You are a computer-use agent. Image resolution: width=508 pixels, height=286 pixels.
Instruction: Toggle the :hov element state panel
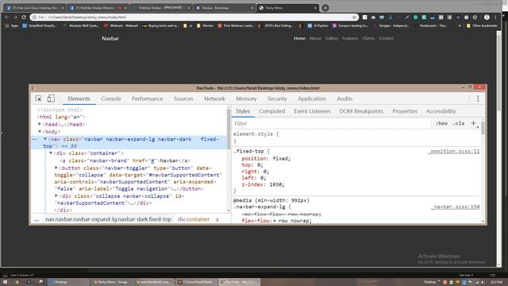coord(441,123)
